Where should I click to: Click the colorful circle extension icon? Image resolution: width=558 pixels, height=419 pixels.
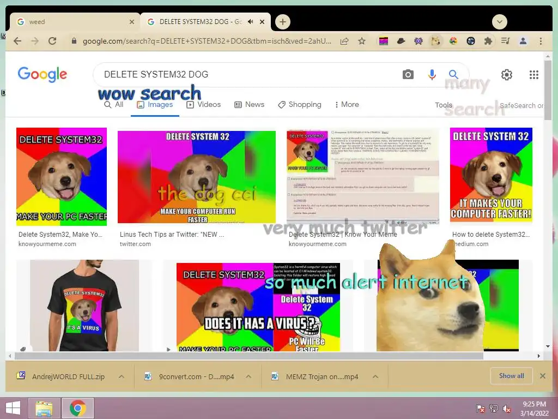click(453, 41)
